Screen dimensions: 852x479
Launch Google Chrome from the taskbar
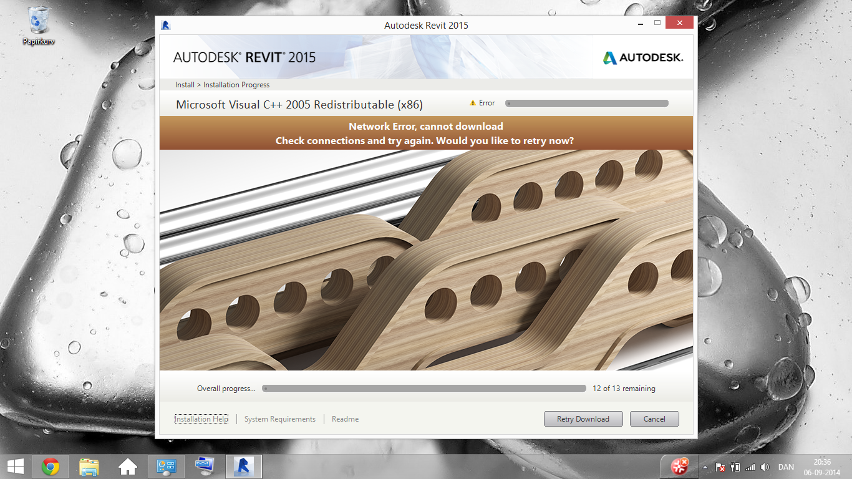[50, 466]
